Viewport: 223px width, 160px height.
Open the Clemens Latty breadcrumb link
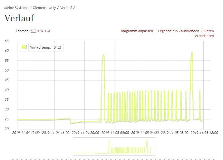pos(44,8)
